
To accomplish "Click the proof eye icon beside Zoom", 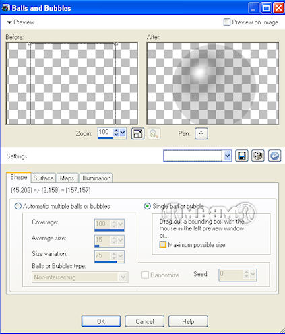I will coord(154,134).
